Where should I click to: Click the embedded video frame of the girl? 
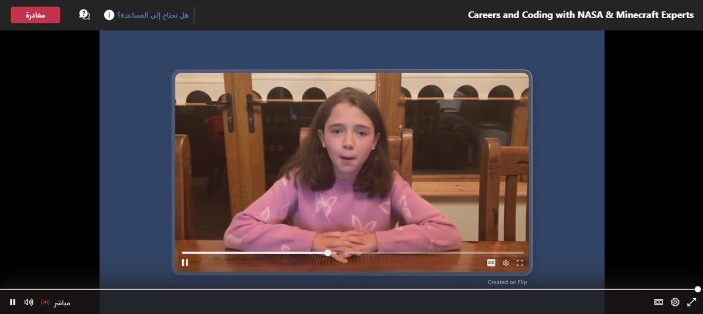pos(352,172)
